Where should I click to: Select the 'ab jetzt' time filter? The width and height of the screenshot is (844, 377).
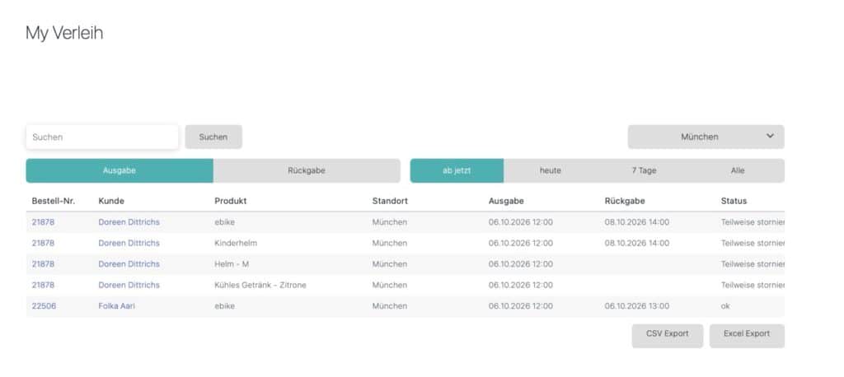457,170
